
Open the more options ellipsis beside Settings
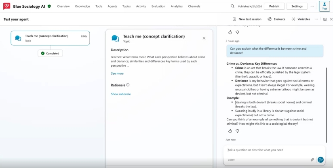312,6
